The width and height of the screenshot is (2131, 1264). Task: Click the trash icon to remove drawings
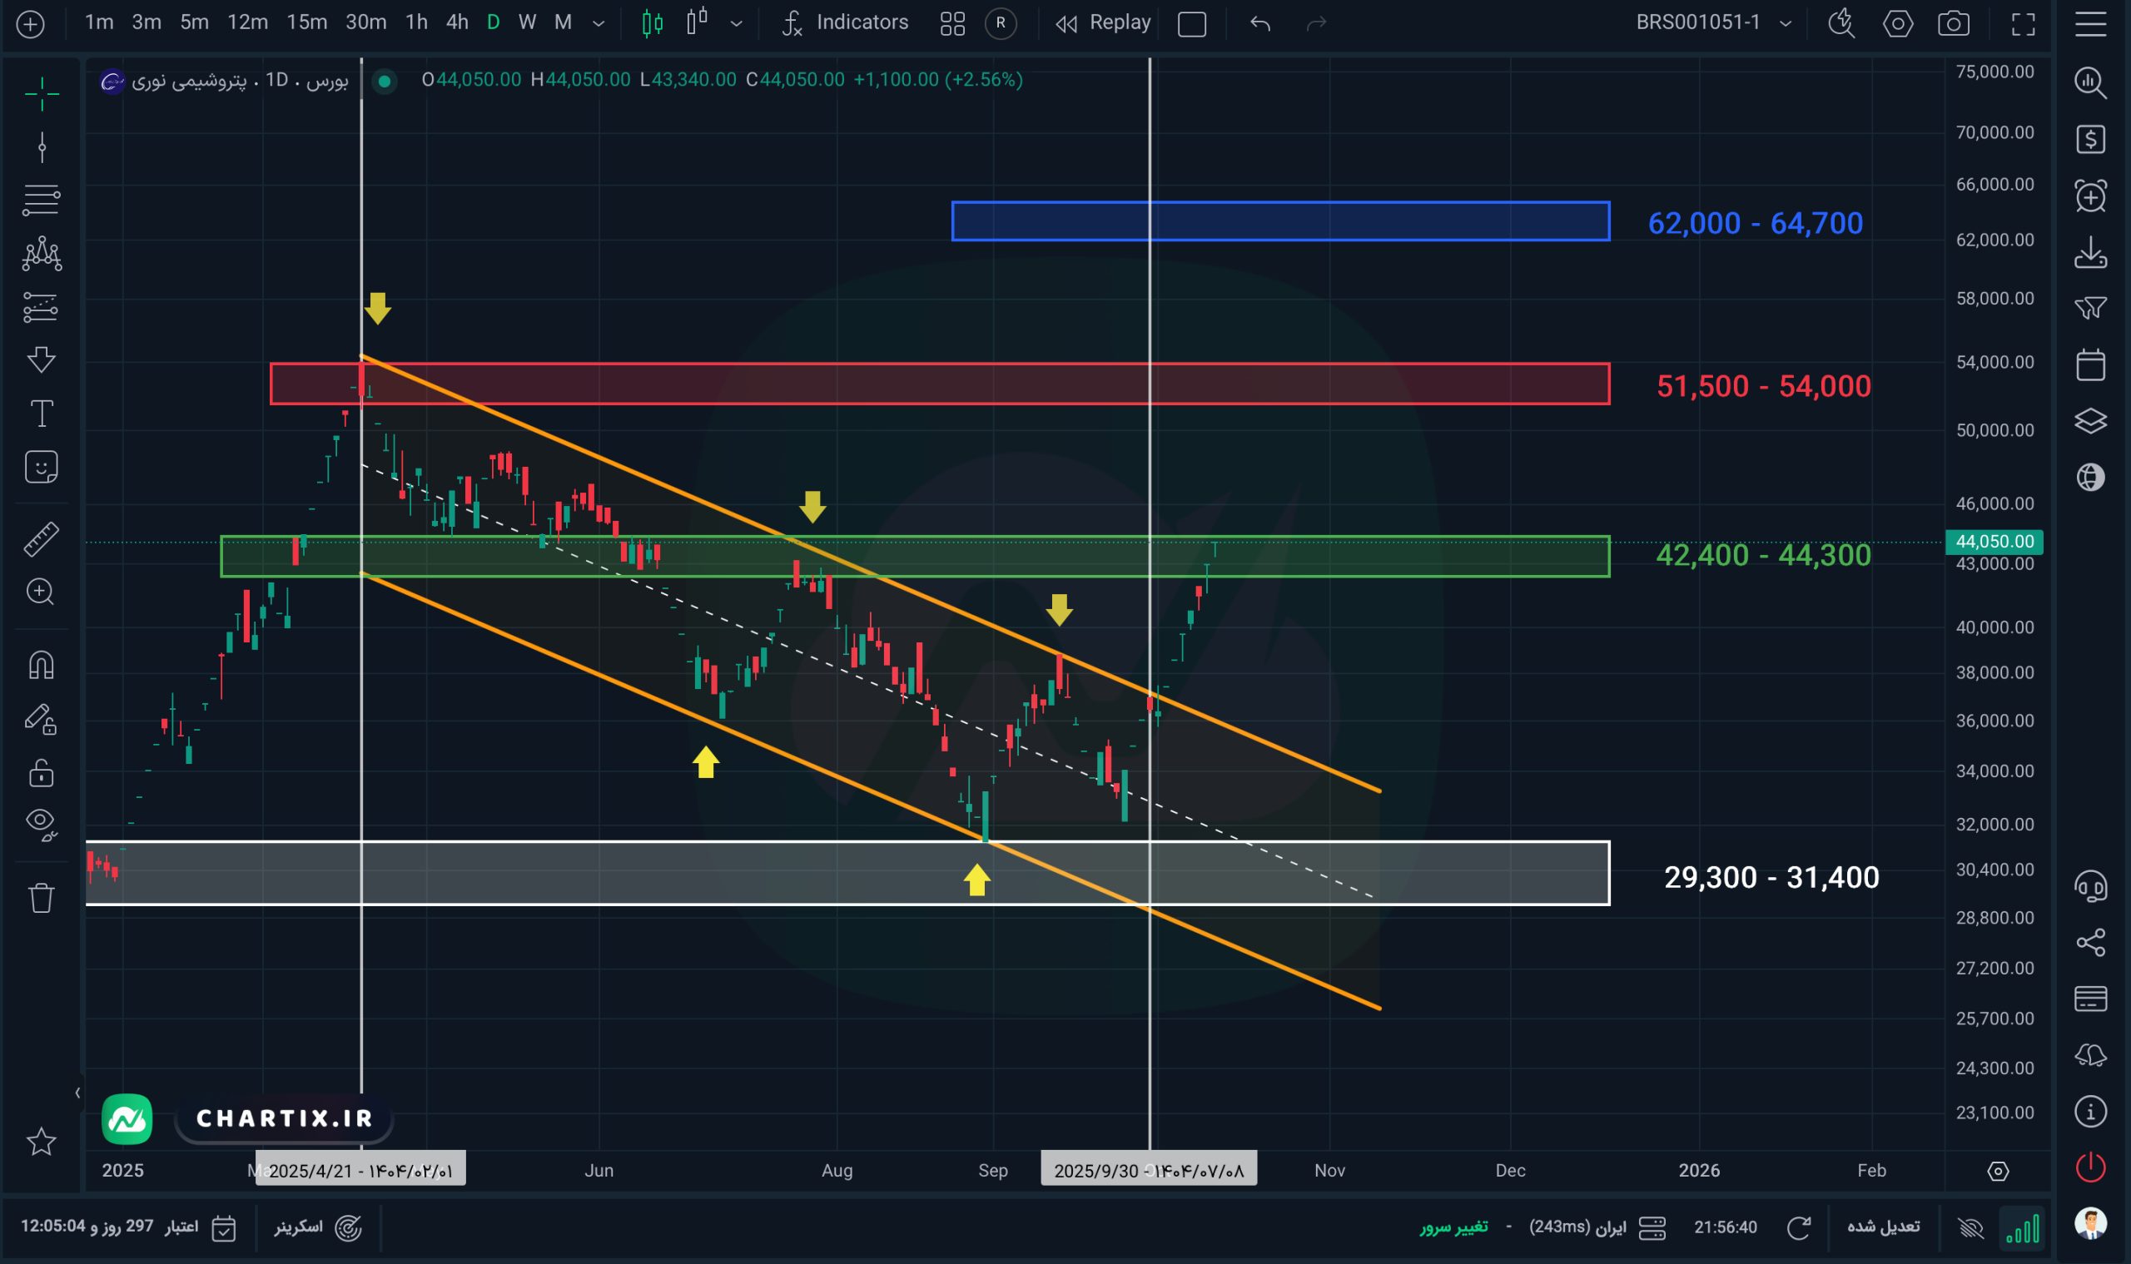[x=41, y=898]
